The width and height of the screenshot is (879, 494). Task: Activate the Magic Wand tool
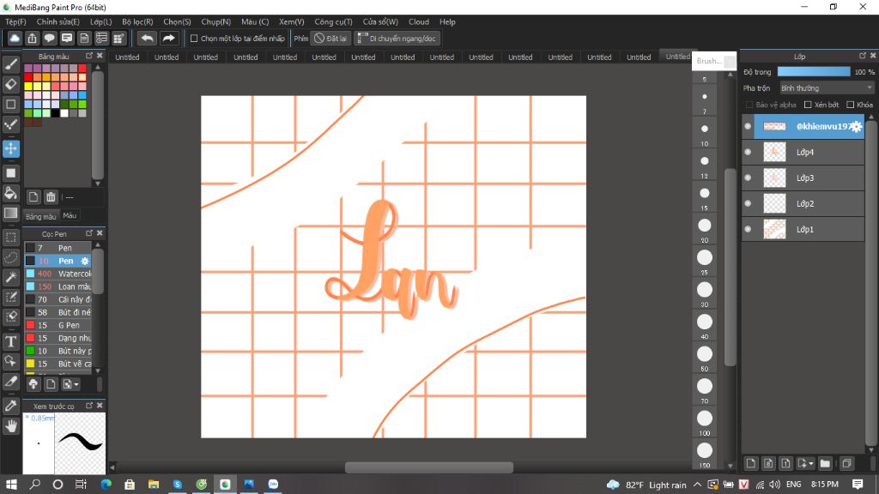tap(10, 277)
